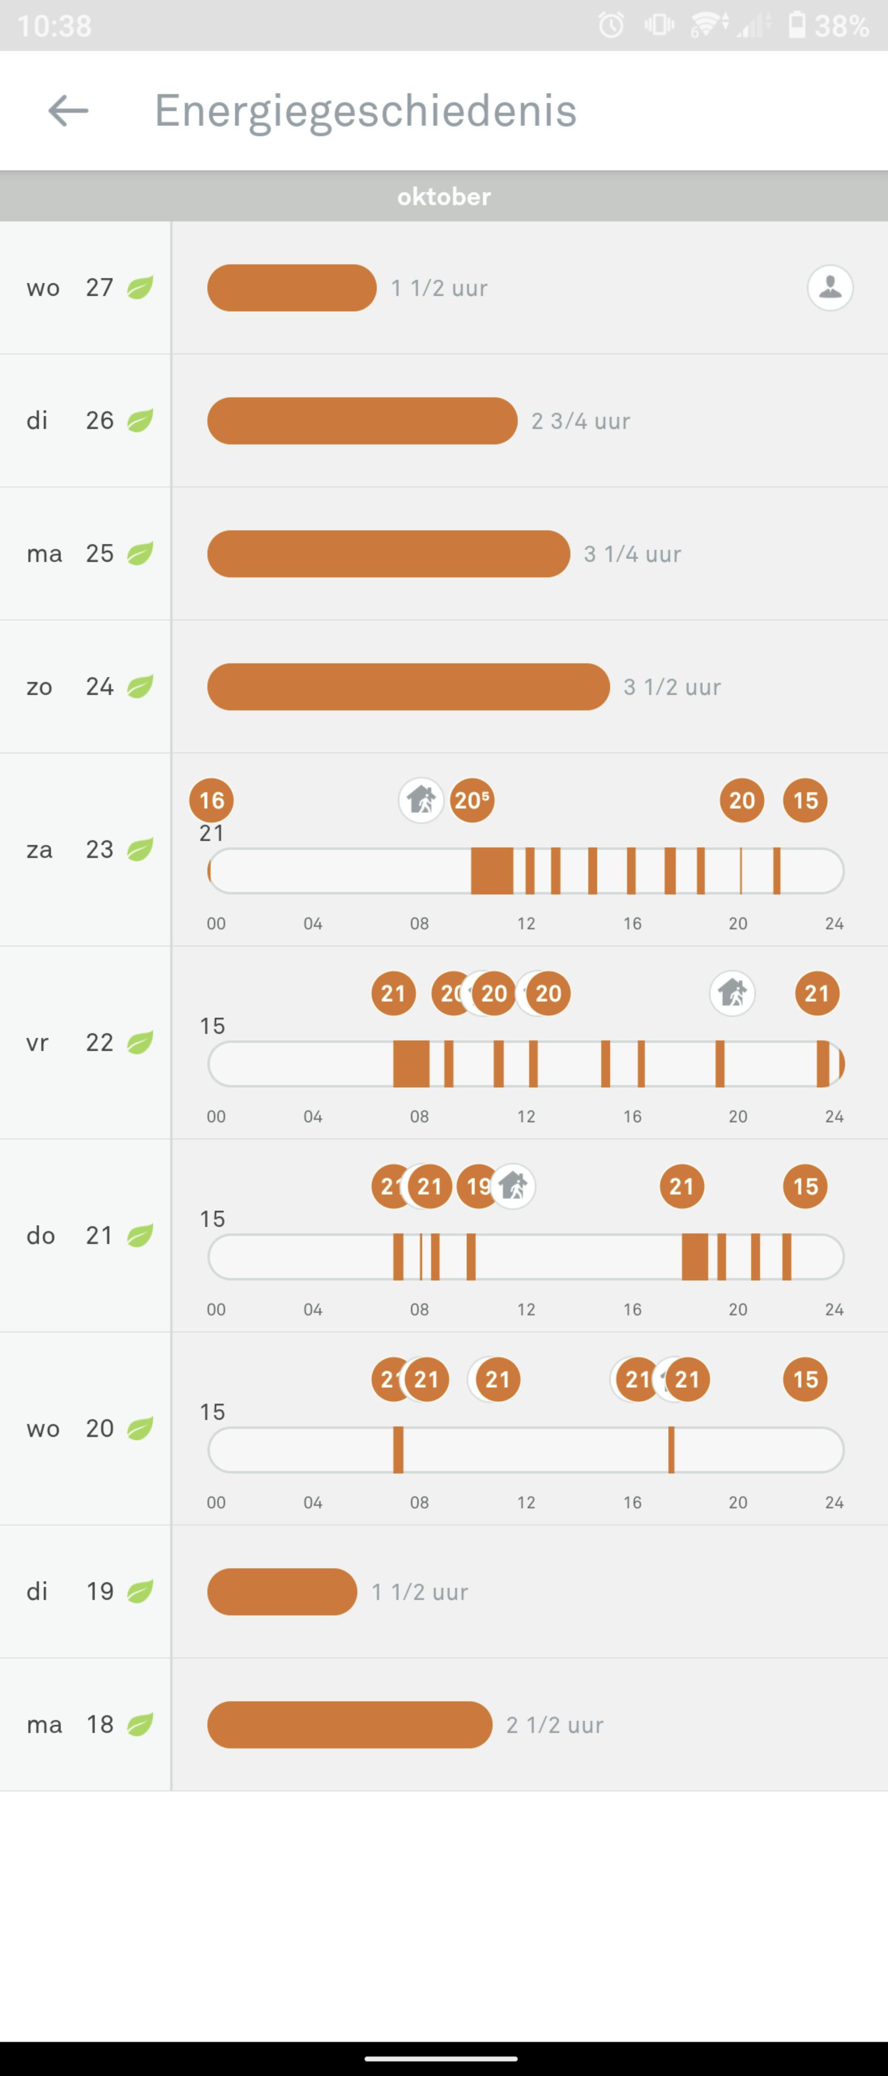Screen dimensions: 888x2076
Task: Tap the away-house icon on Thursday 21
Action: (x=514, y=1186)
